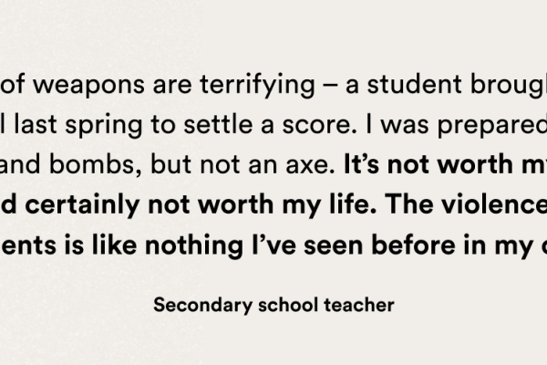Screen dimensions: 547x365
Task: Click the word "terrifying" in the quote
Action: [x=257, y=86]
